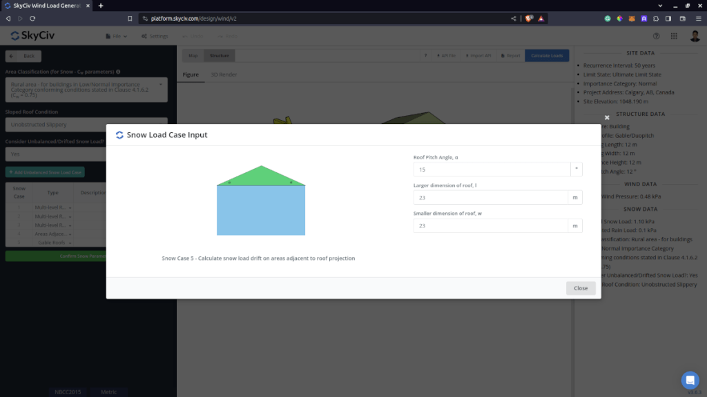This screenshot has height=397, width=707.
Task: Click Add Unbalanced Snow Load Case button
Action: (x=45, y=172)
